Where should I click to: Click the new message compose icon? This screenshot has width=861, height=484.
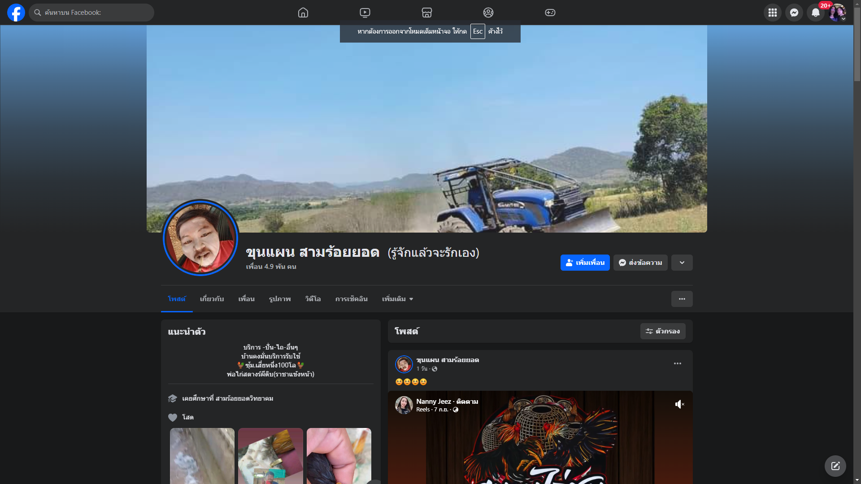coord(835,466)
